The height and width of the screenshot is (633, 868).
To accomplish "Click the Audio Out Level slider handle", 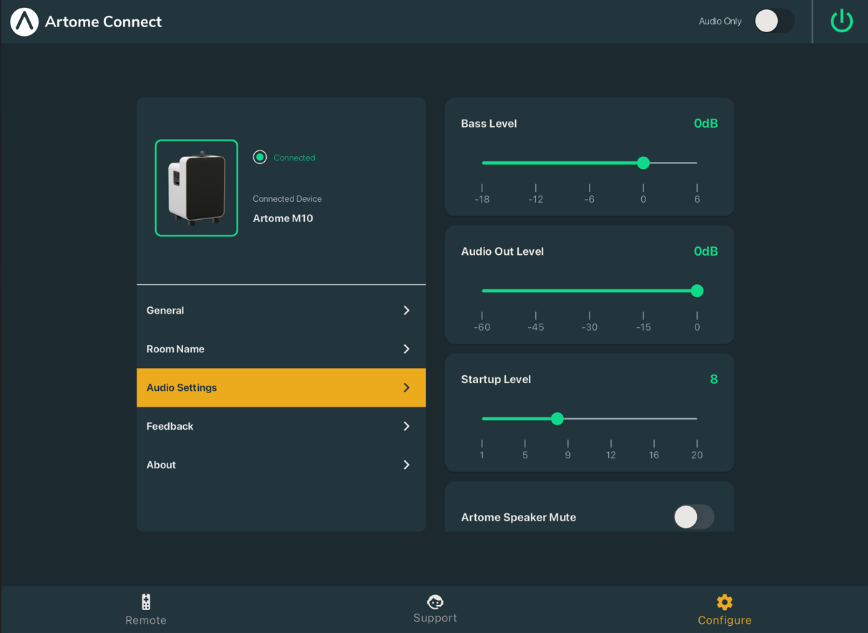I will tap(697, 291).
